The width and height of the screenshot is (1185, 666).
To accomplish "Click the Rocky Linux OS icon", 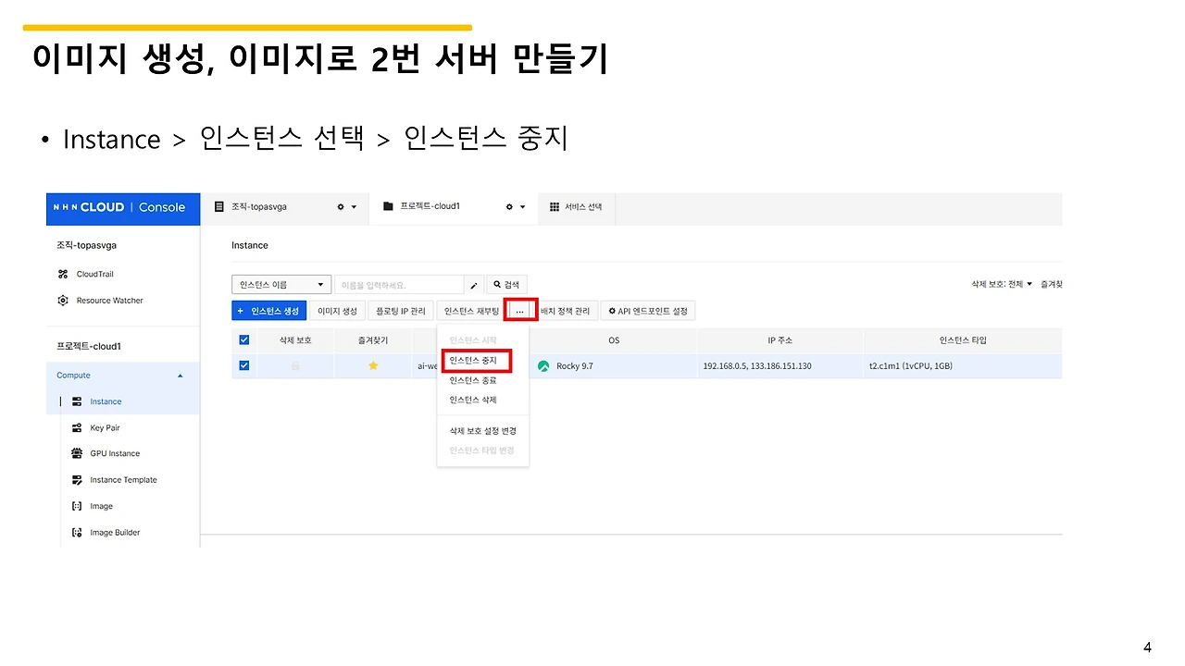I will coord(543,365).
